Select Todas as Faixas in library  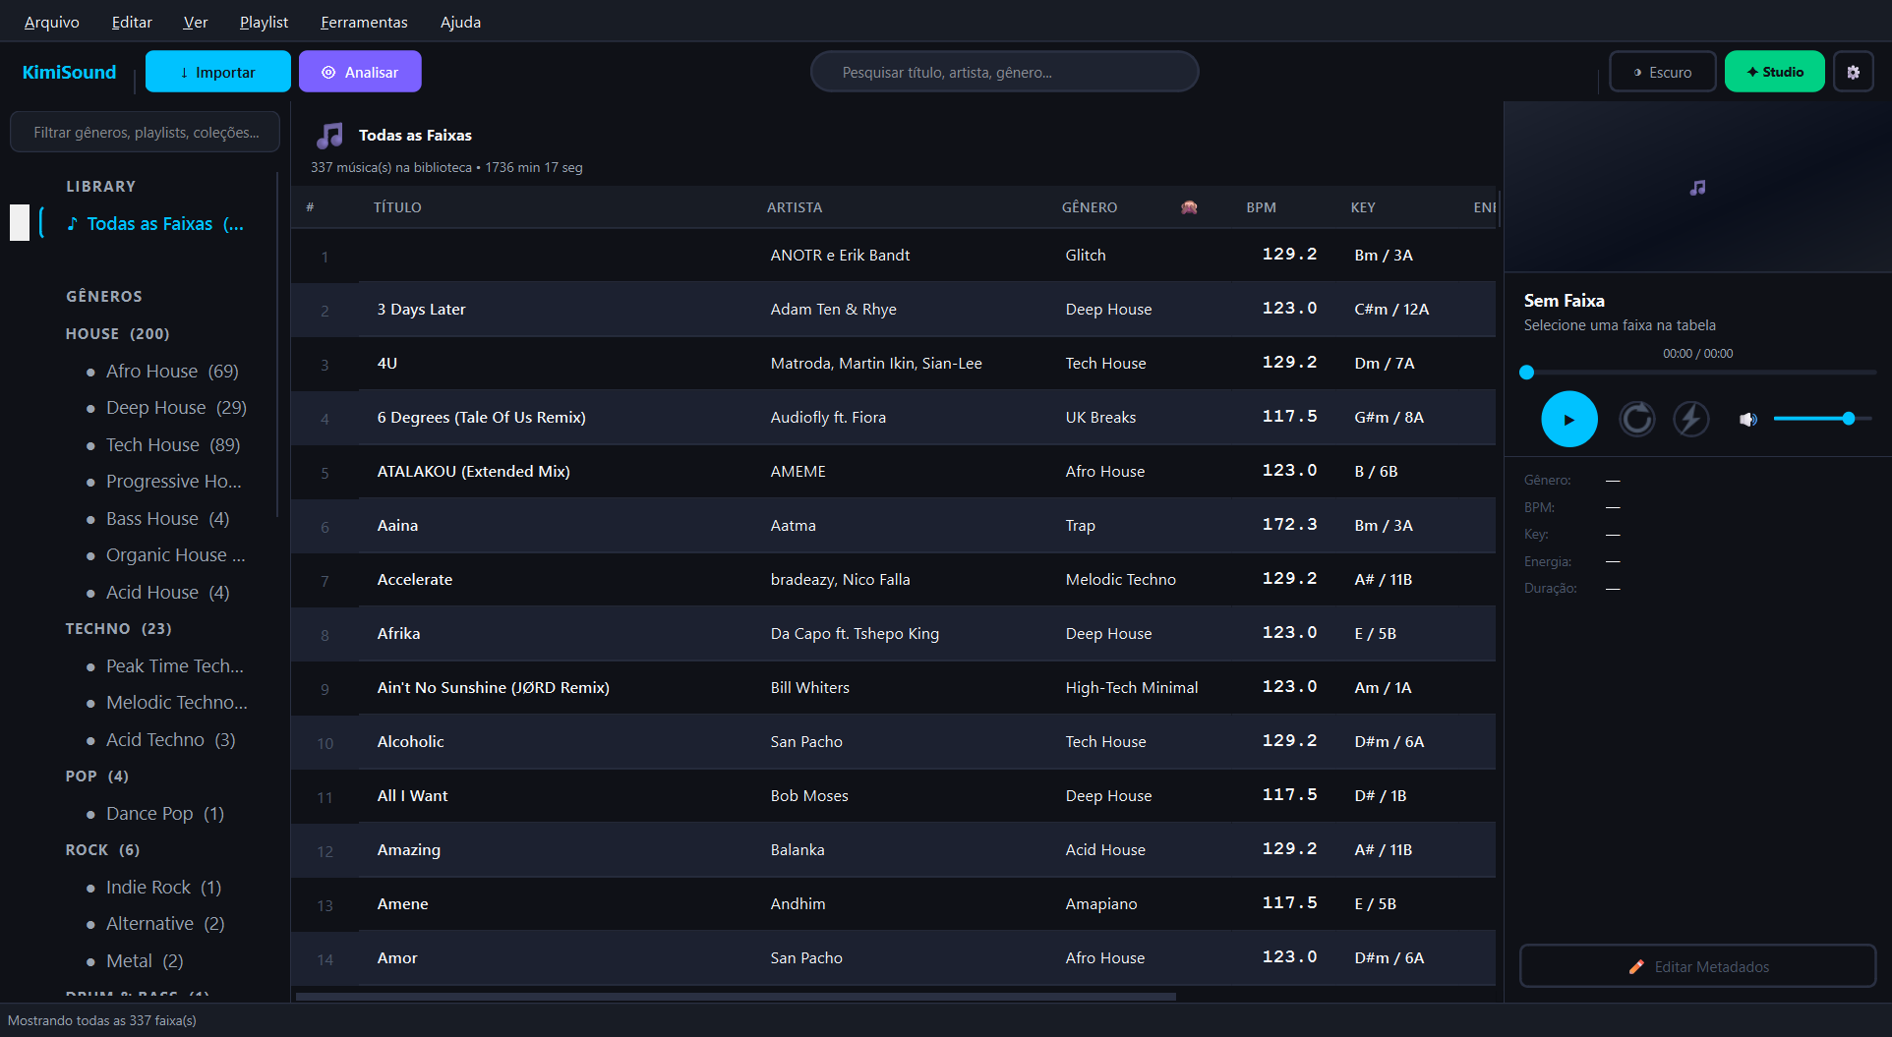[x=155, y=224]
